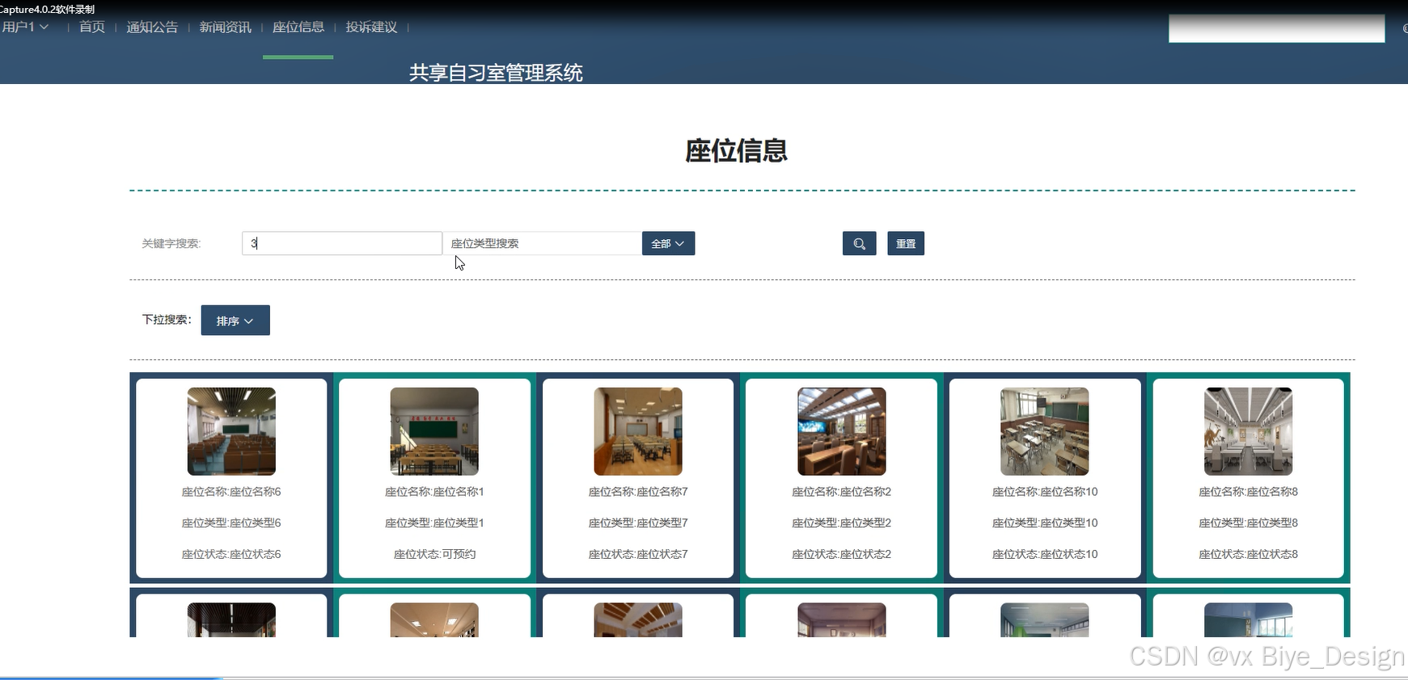This screenshot has width=1408, height=680.
Task: Click text 座位状态:座位状态6
Action: click(231, 554)
